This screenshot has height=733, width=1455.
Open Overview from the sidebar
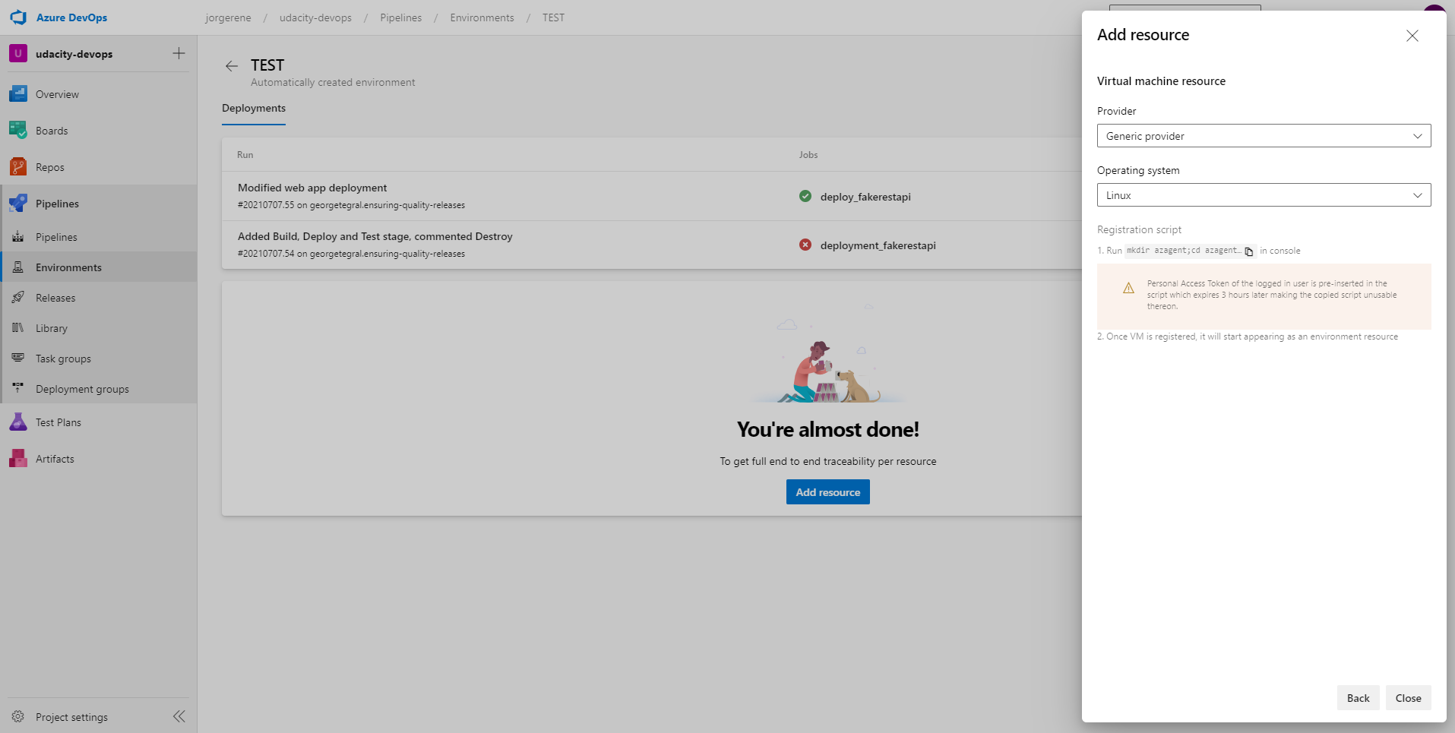coord(99,94)
